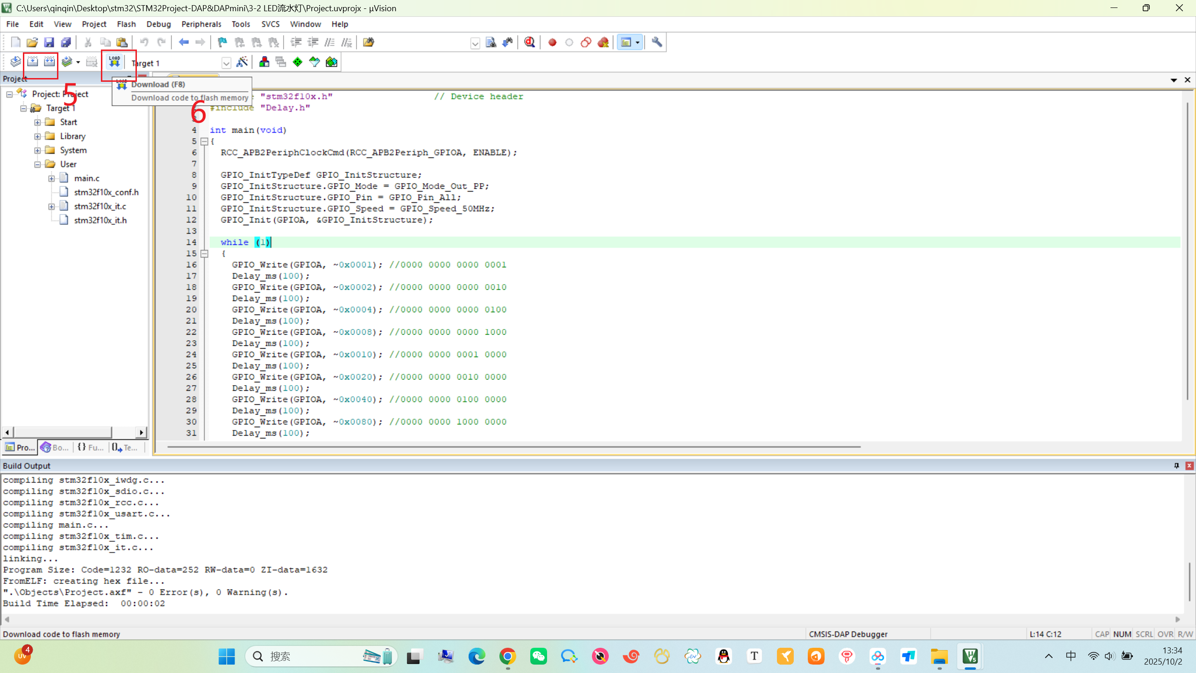
Task: Open stm32f10x_conf.h from the project tree
Action: [106, 192]
